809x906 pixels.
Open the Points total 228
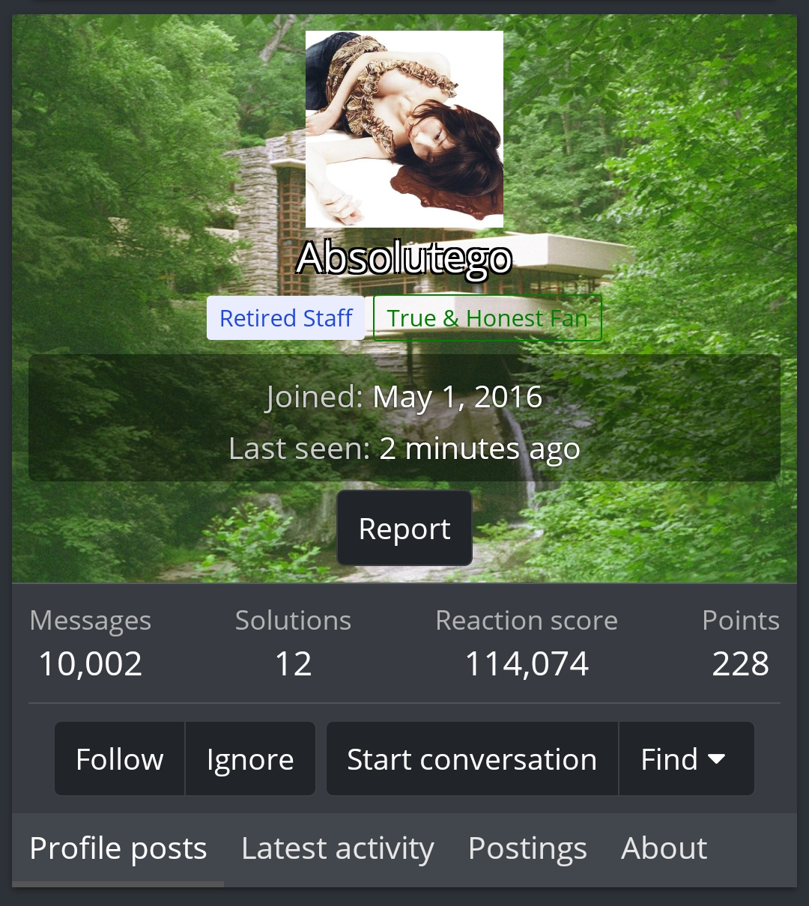coord(740,664)
